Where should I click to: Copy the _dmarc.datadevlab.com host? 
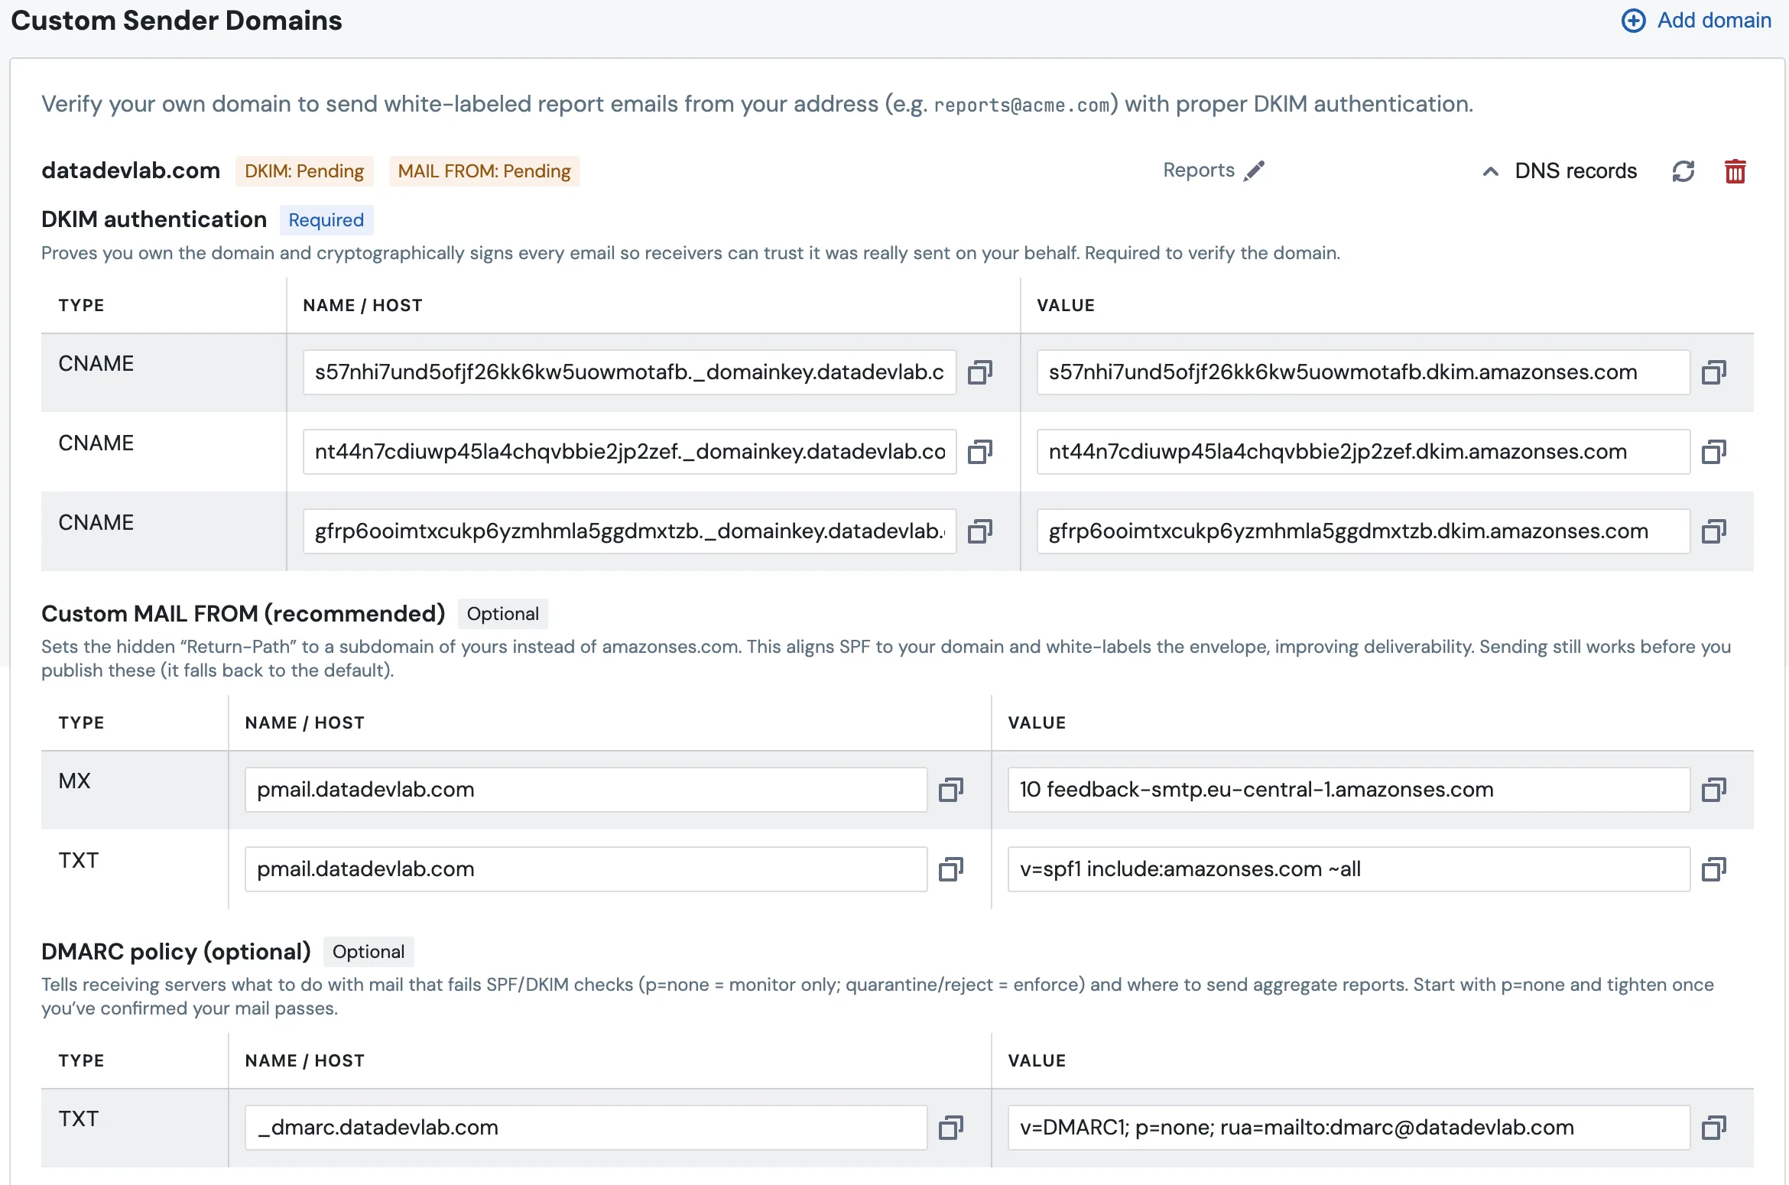point(951,1128)
